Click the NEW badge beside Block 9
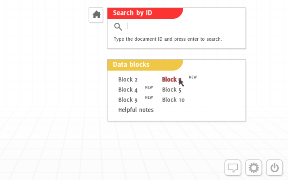This screenshot has height=180, width=288. [x=149, y=97]
